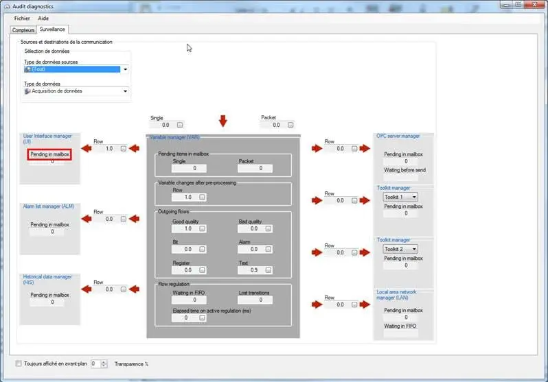Screen dimensions: 548x382
Task: Open the Fichier menu
Action: [x=23, y=19]
